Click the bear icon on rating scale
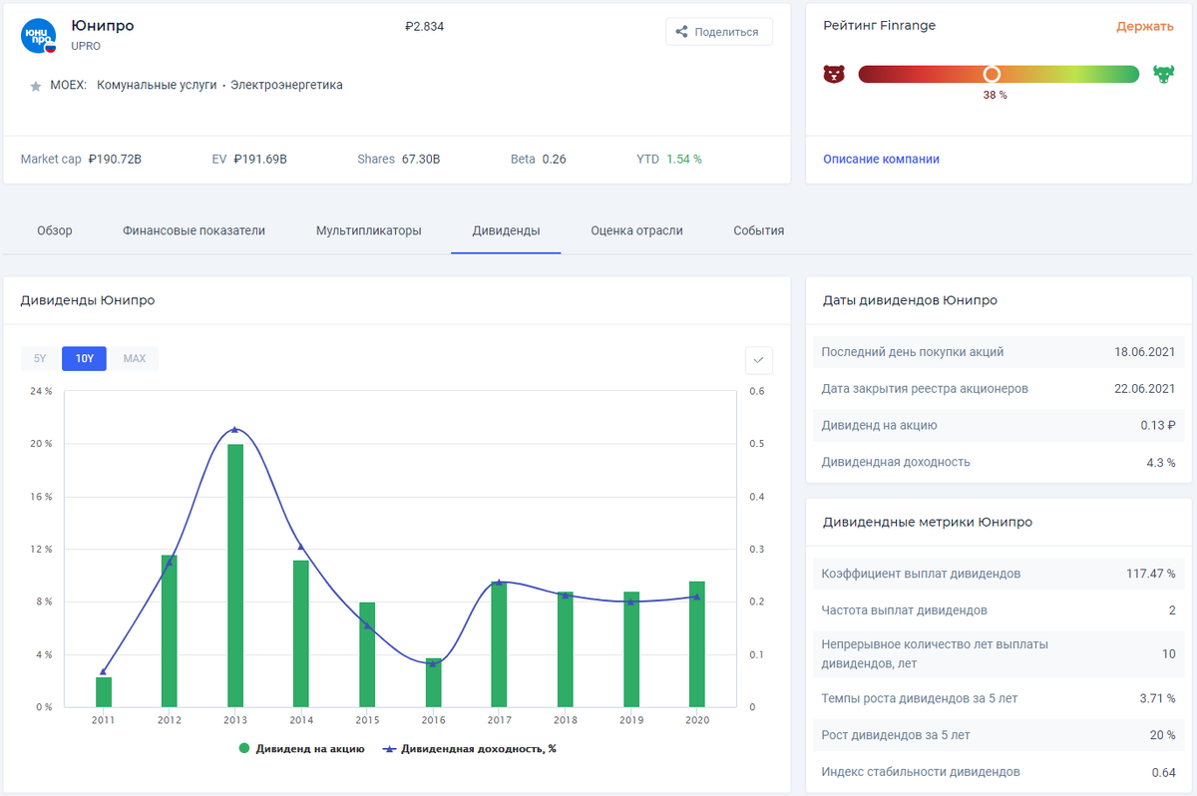The height and width of the screenshot is (796, 1197). pyautogui.click(x=834, y=74)
